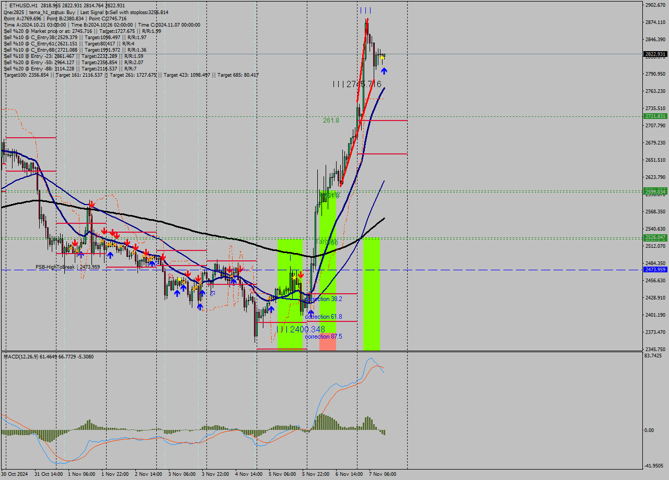Viewport: 669px width, 480px height.
Task: Click the '30 Oct 2024' time axis label
Action: click(16, 474)
